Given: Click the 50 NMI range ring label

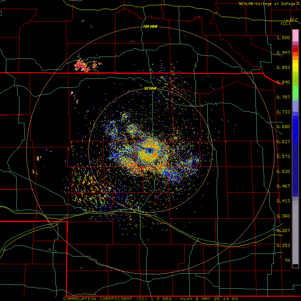Looking at the screenshot, I should click(x=150, y=89).
